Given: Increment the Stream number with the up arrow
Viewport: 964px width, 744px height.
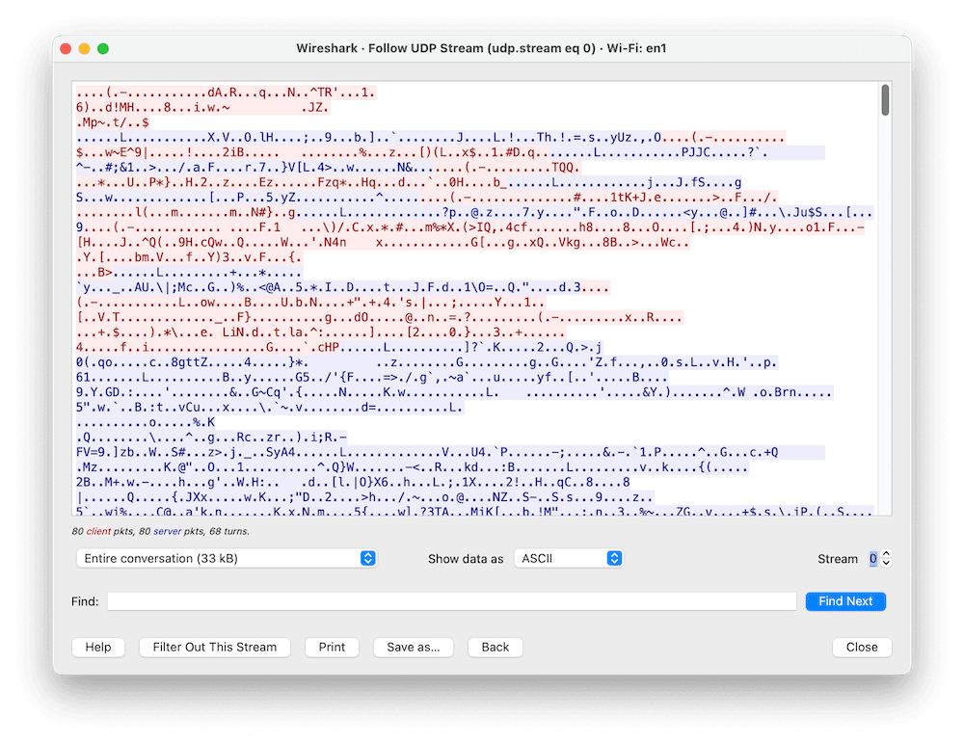Looking at the screenshot, I should (886, 554).
